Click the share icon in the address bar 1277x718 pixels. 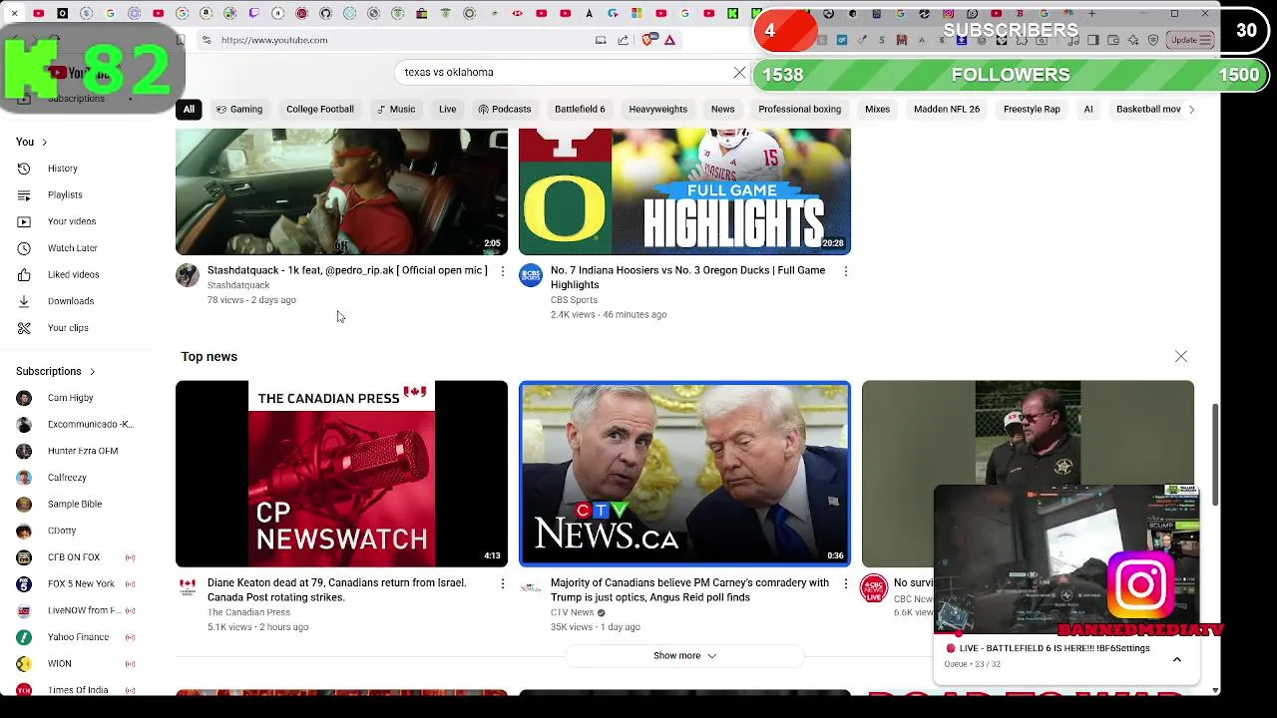tap(624, 40)
